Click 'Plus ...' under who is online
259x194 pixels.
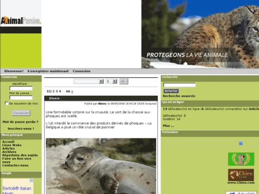point(168,126)
